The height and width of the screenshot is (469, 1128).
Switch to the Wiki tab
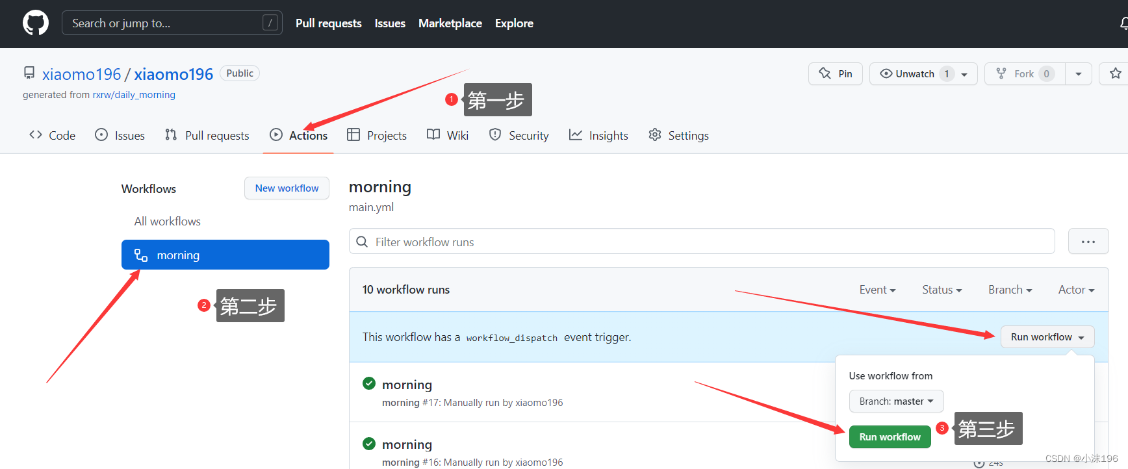(448, 135)
